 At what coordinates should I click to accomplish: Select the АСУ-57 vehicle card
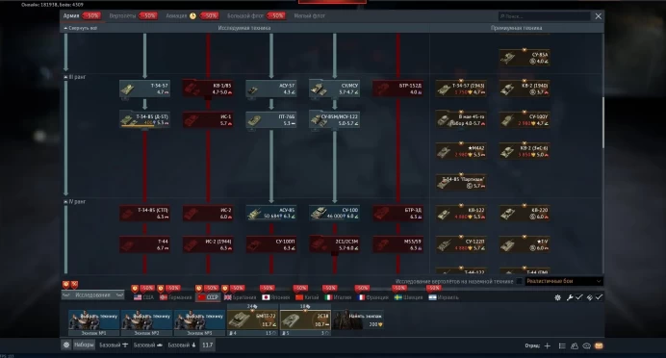click(x=271, y=89)
